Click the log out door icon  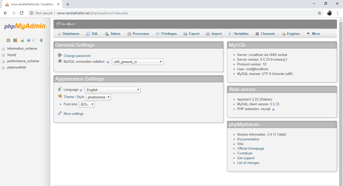(x=15, y=40)
